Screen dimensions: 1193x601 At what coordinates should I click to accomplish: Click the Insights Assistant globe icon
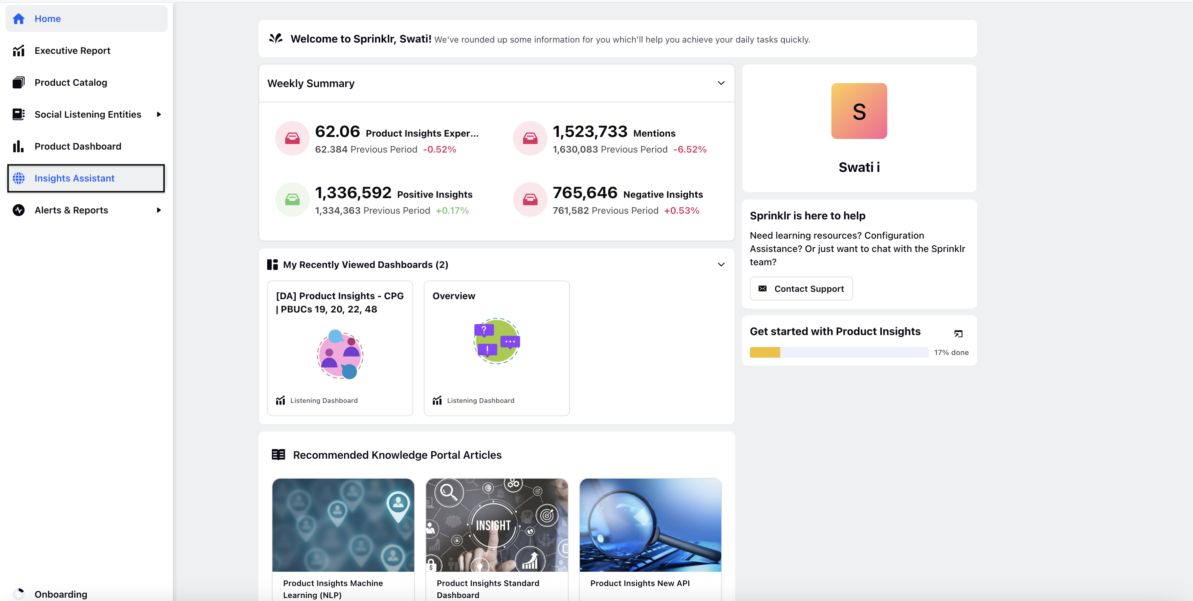click(19, 178)
